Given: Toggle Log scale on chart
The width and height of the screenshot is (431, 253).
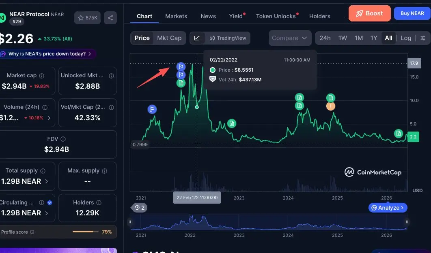Looking at the screenshot, I should [x=406, y=38].
